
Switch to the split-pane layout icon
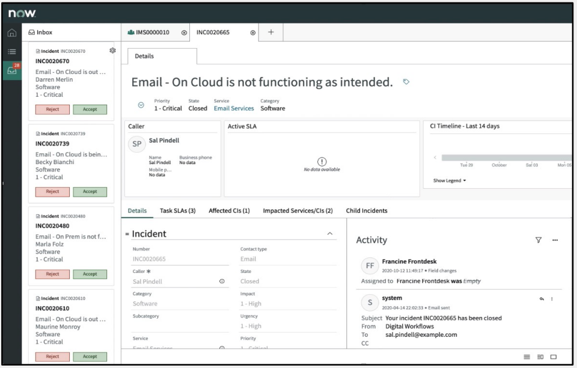[542, 357]
